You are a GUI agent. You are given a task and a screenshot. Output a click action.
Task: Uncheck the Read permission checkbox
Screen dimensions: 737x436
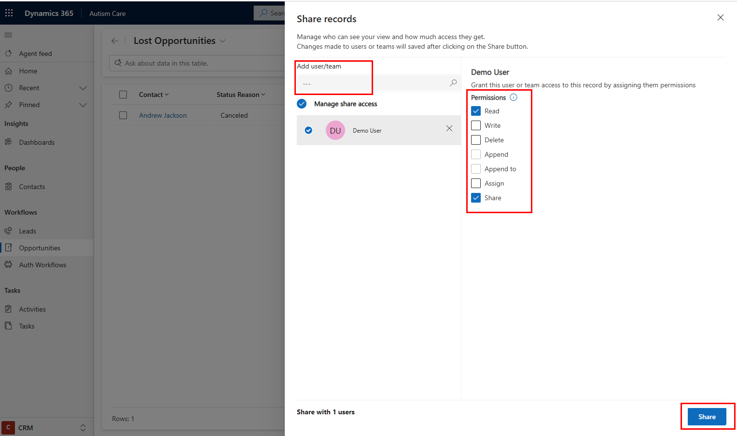tap(476, 111)
